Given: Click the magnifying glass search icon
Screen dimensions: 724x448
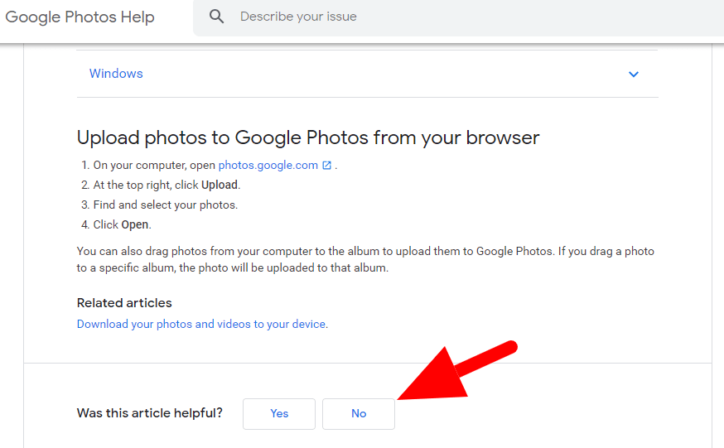Looking at the screenshot, I should tap(216, 17).
